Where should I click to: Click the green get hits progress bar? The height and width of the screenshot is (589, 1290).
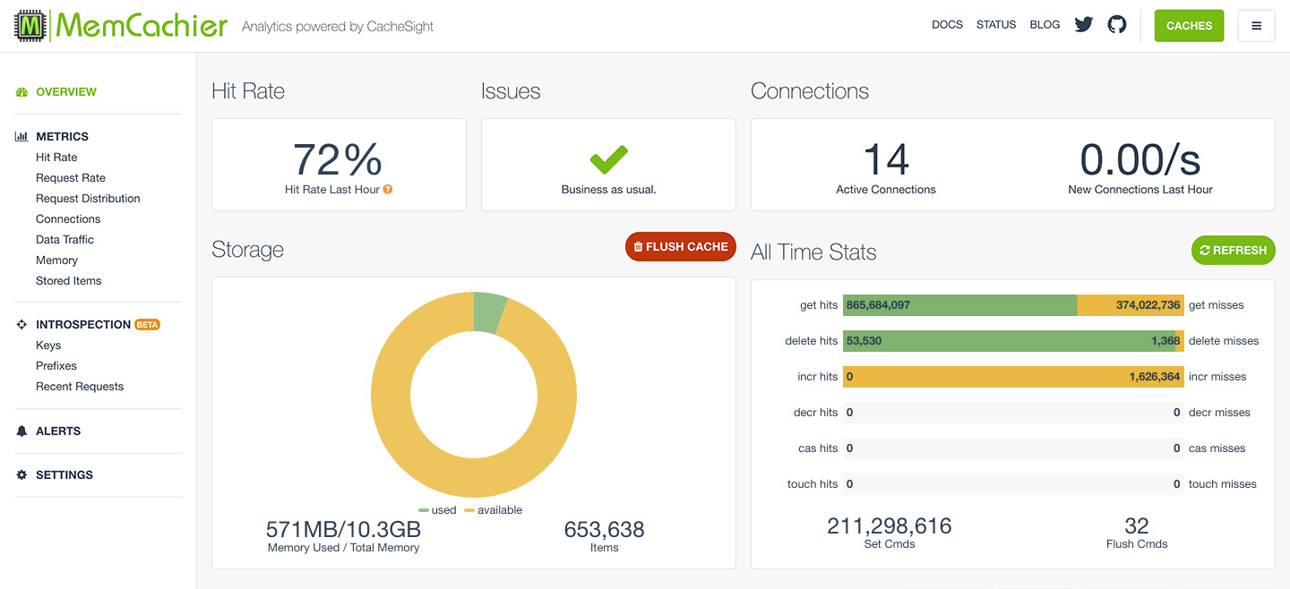959,304
